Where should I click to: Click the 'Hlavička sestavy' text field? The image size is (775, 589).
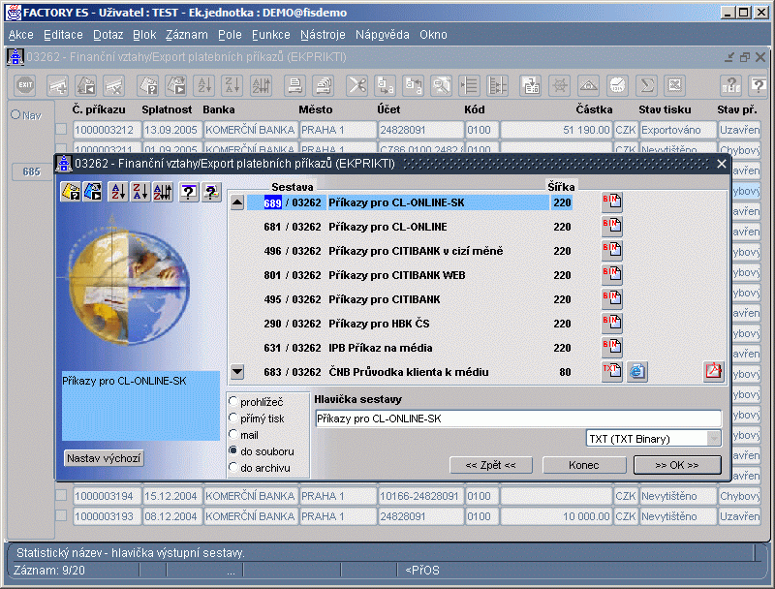coord(518,418)
